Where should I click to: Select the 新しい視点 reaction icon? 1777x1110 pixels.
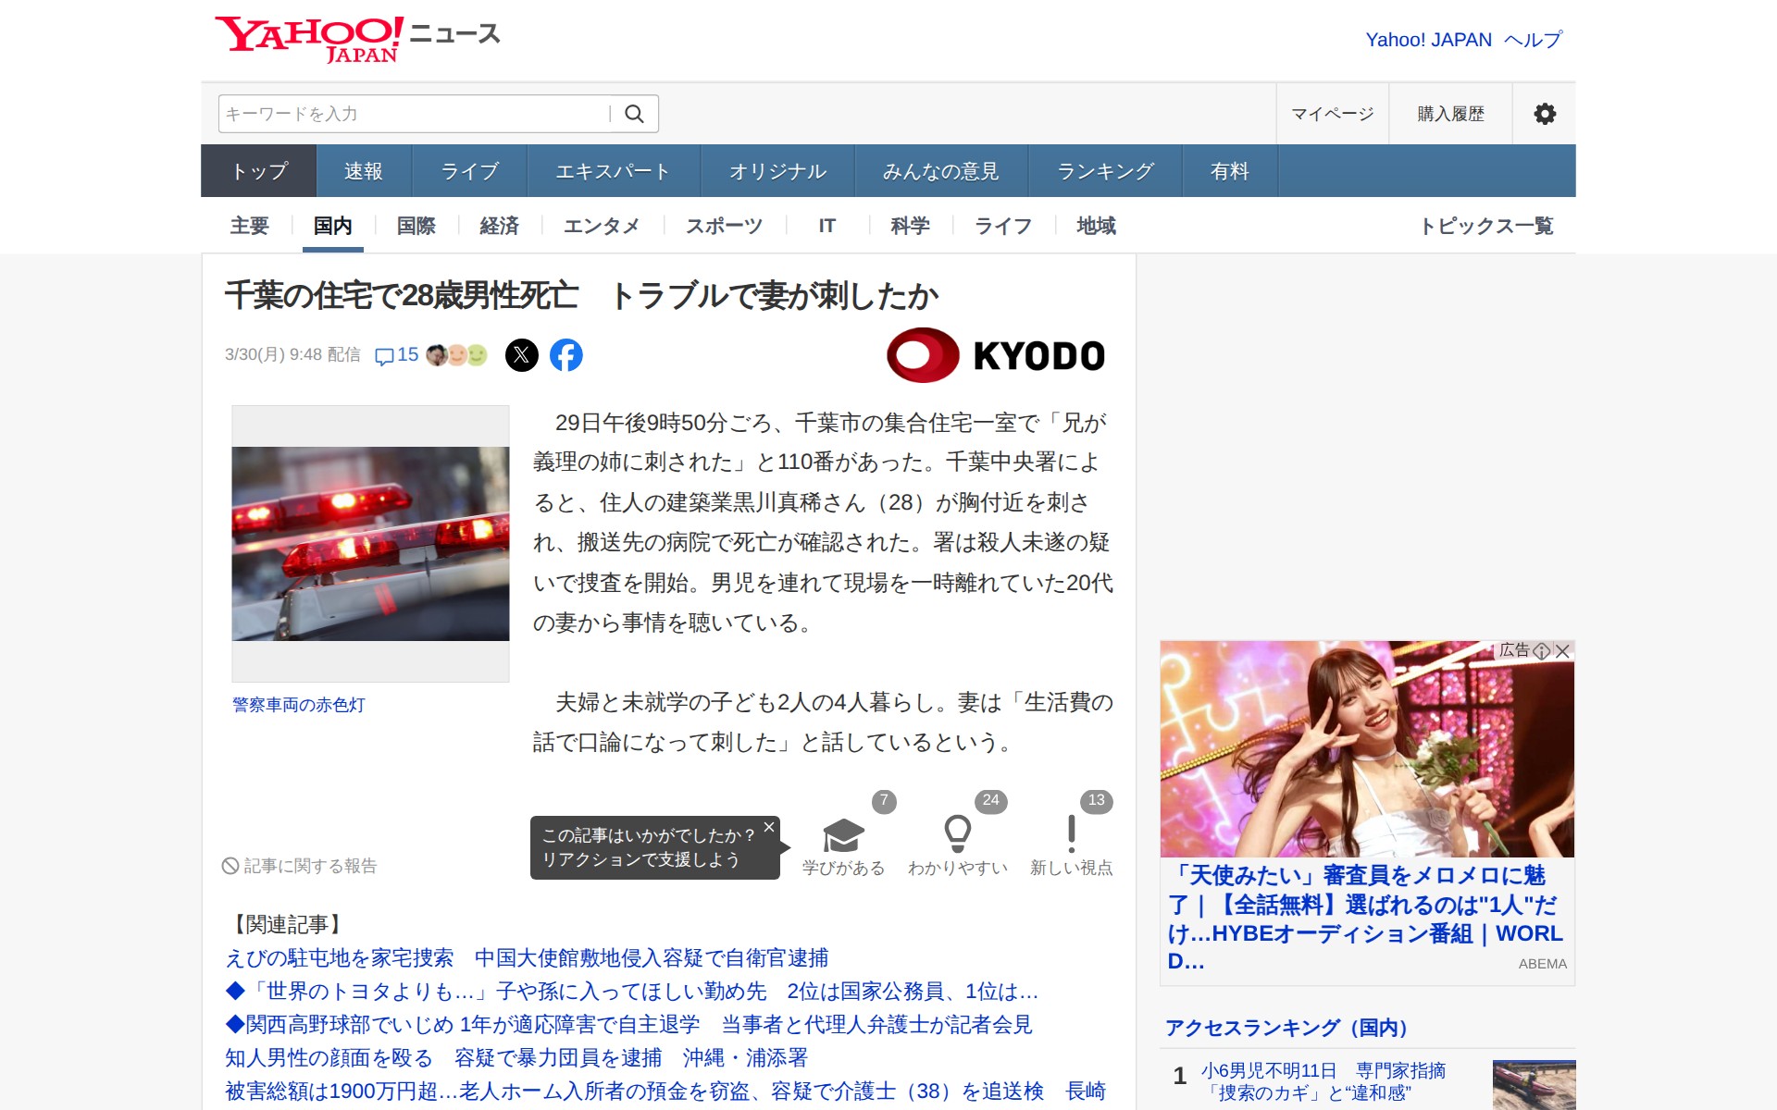[x=1071, y=832]
